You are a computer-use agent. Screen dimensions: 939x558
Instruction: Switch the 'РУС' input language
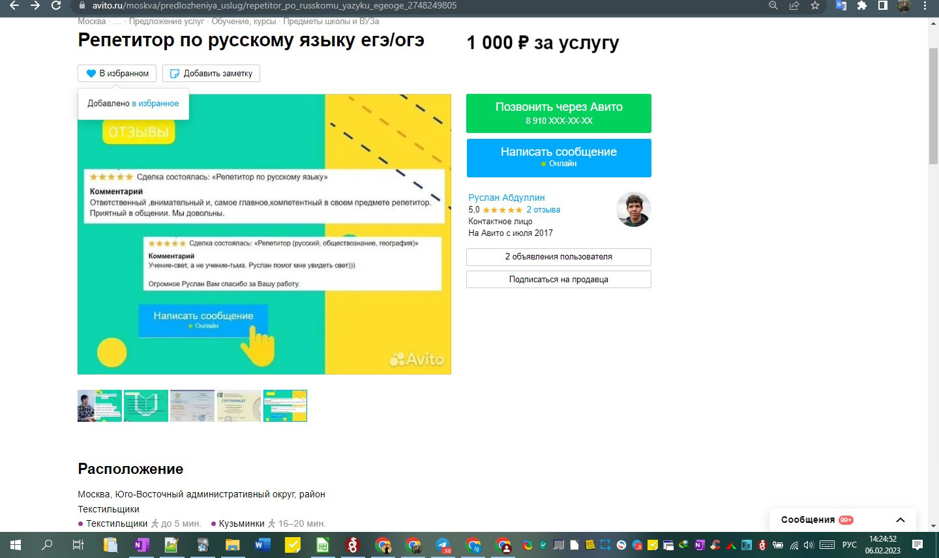pos(850,545)
